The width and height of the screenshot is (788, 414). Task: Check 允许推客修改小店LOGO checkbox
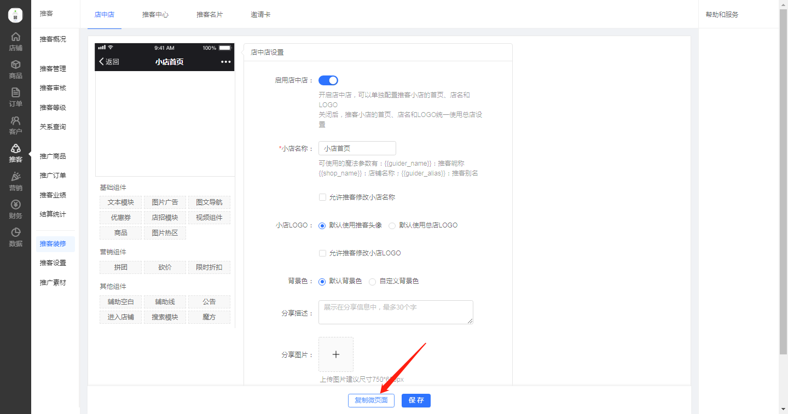point(322,253)
